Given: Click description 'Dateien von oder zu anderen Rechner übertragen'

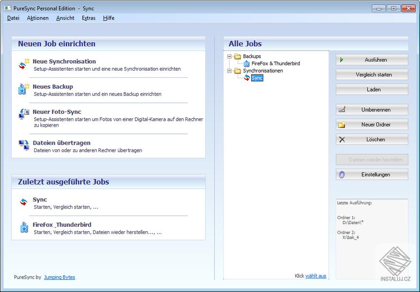Looking at the screenshot, I should (x=88, y=150).
